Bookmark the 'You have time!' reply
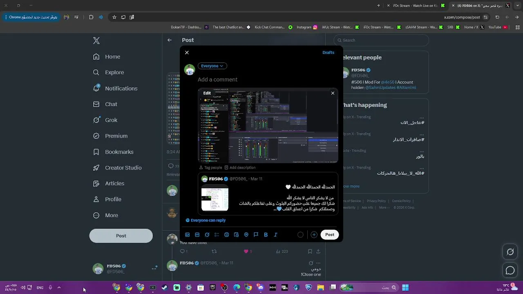Viewport: 523px width, 294px height. pos(310,252)
